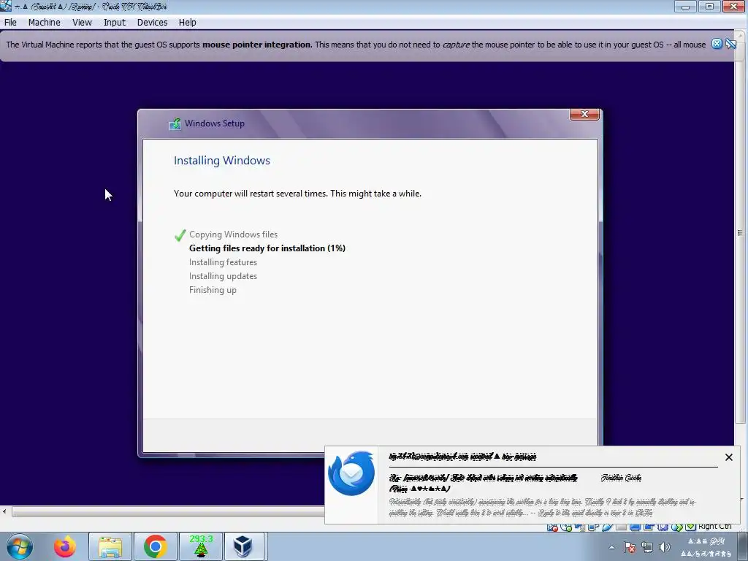Dismiss the mouse pointer integration notice
The height and width of the screenshot is (561, 748).
pyautogui.click(x=717, y=44)
